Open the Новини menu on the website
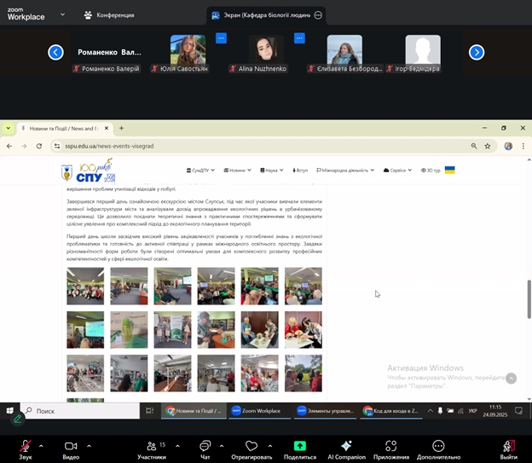The width and height of the screenshot is (532, 463). pos(239,170)
